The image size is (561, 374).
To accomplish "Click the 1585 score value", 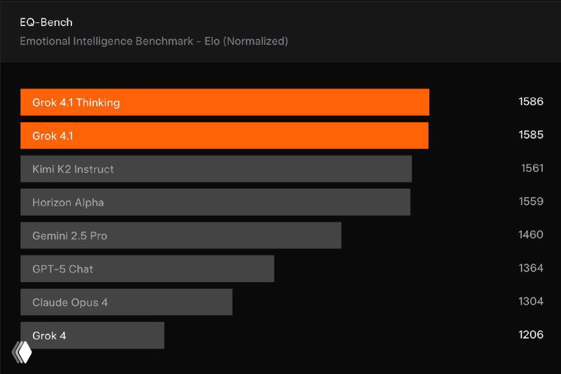I will tap(531, 135).
